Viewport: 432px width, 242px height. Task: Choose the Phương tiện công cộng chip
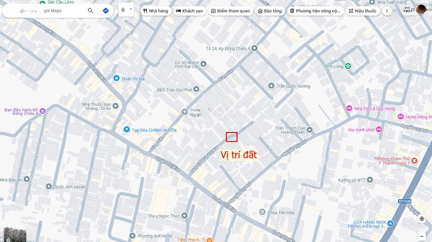[x=315, y=11]
